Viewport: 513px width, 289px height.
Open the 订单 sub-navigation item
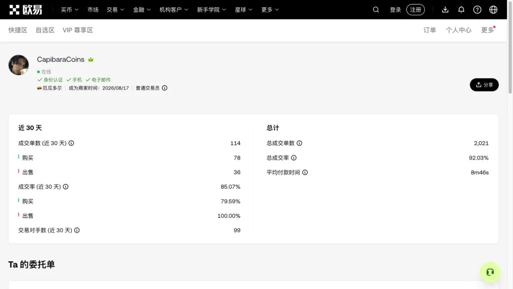[430, 30]
